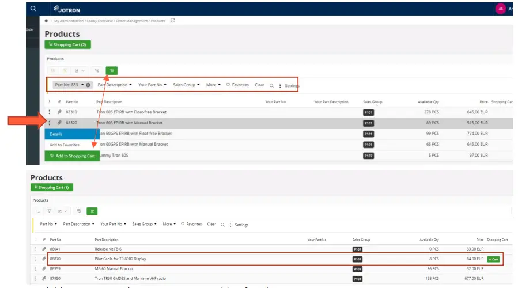Click saved search icon in lower toolbar
The image size is (518, 288).
pos(79,211)
